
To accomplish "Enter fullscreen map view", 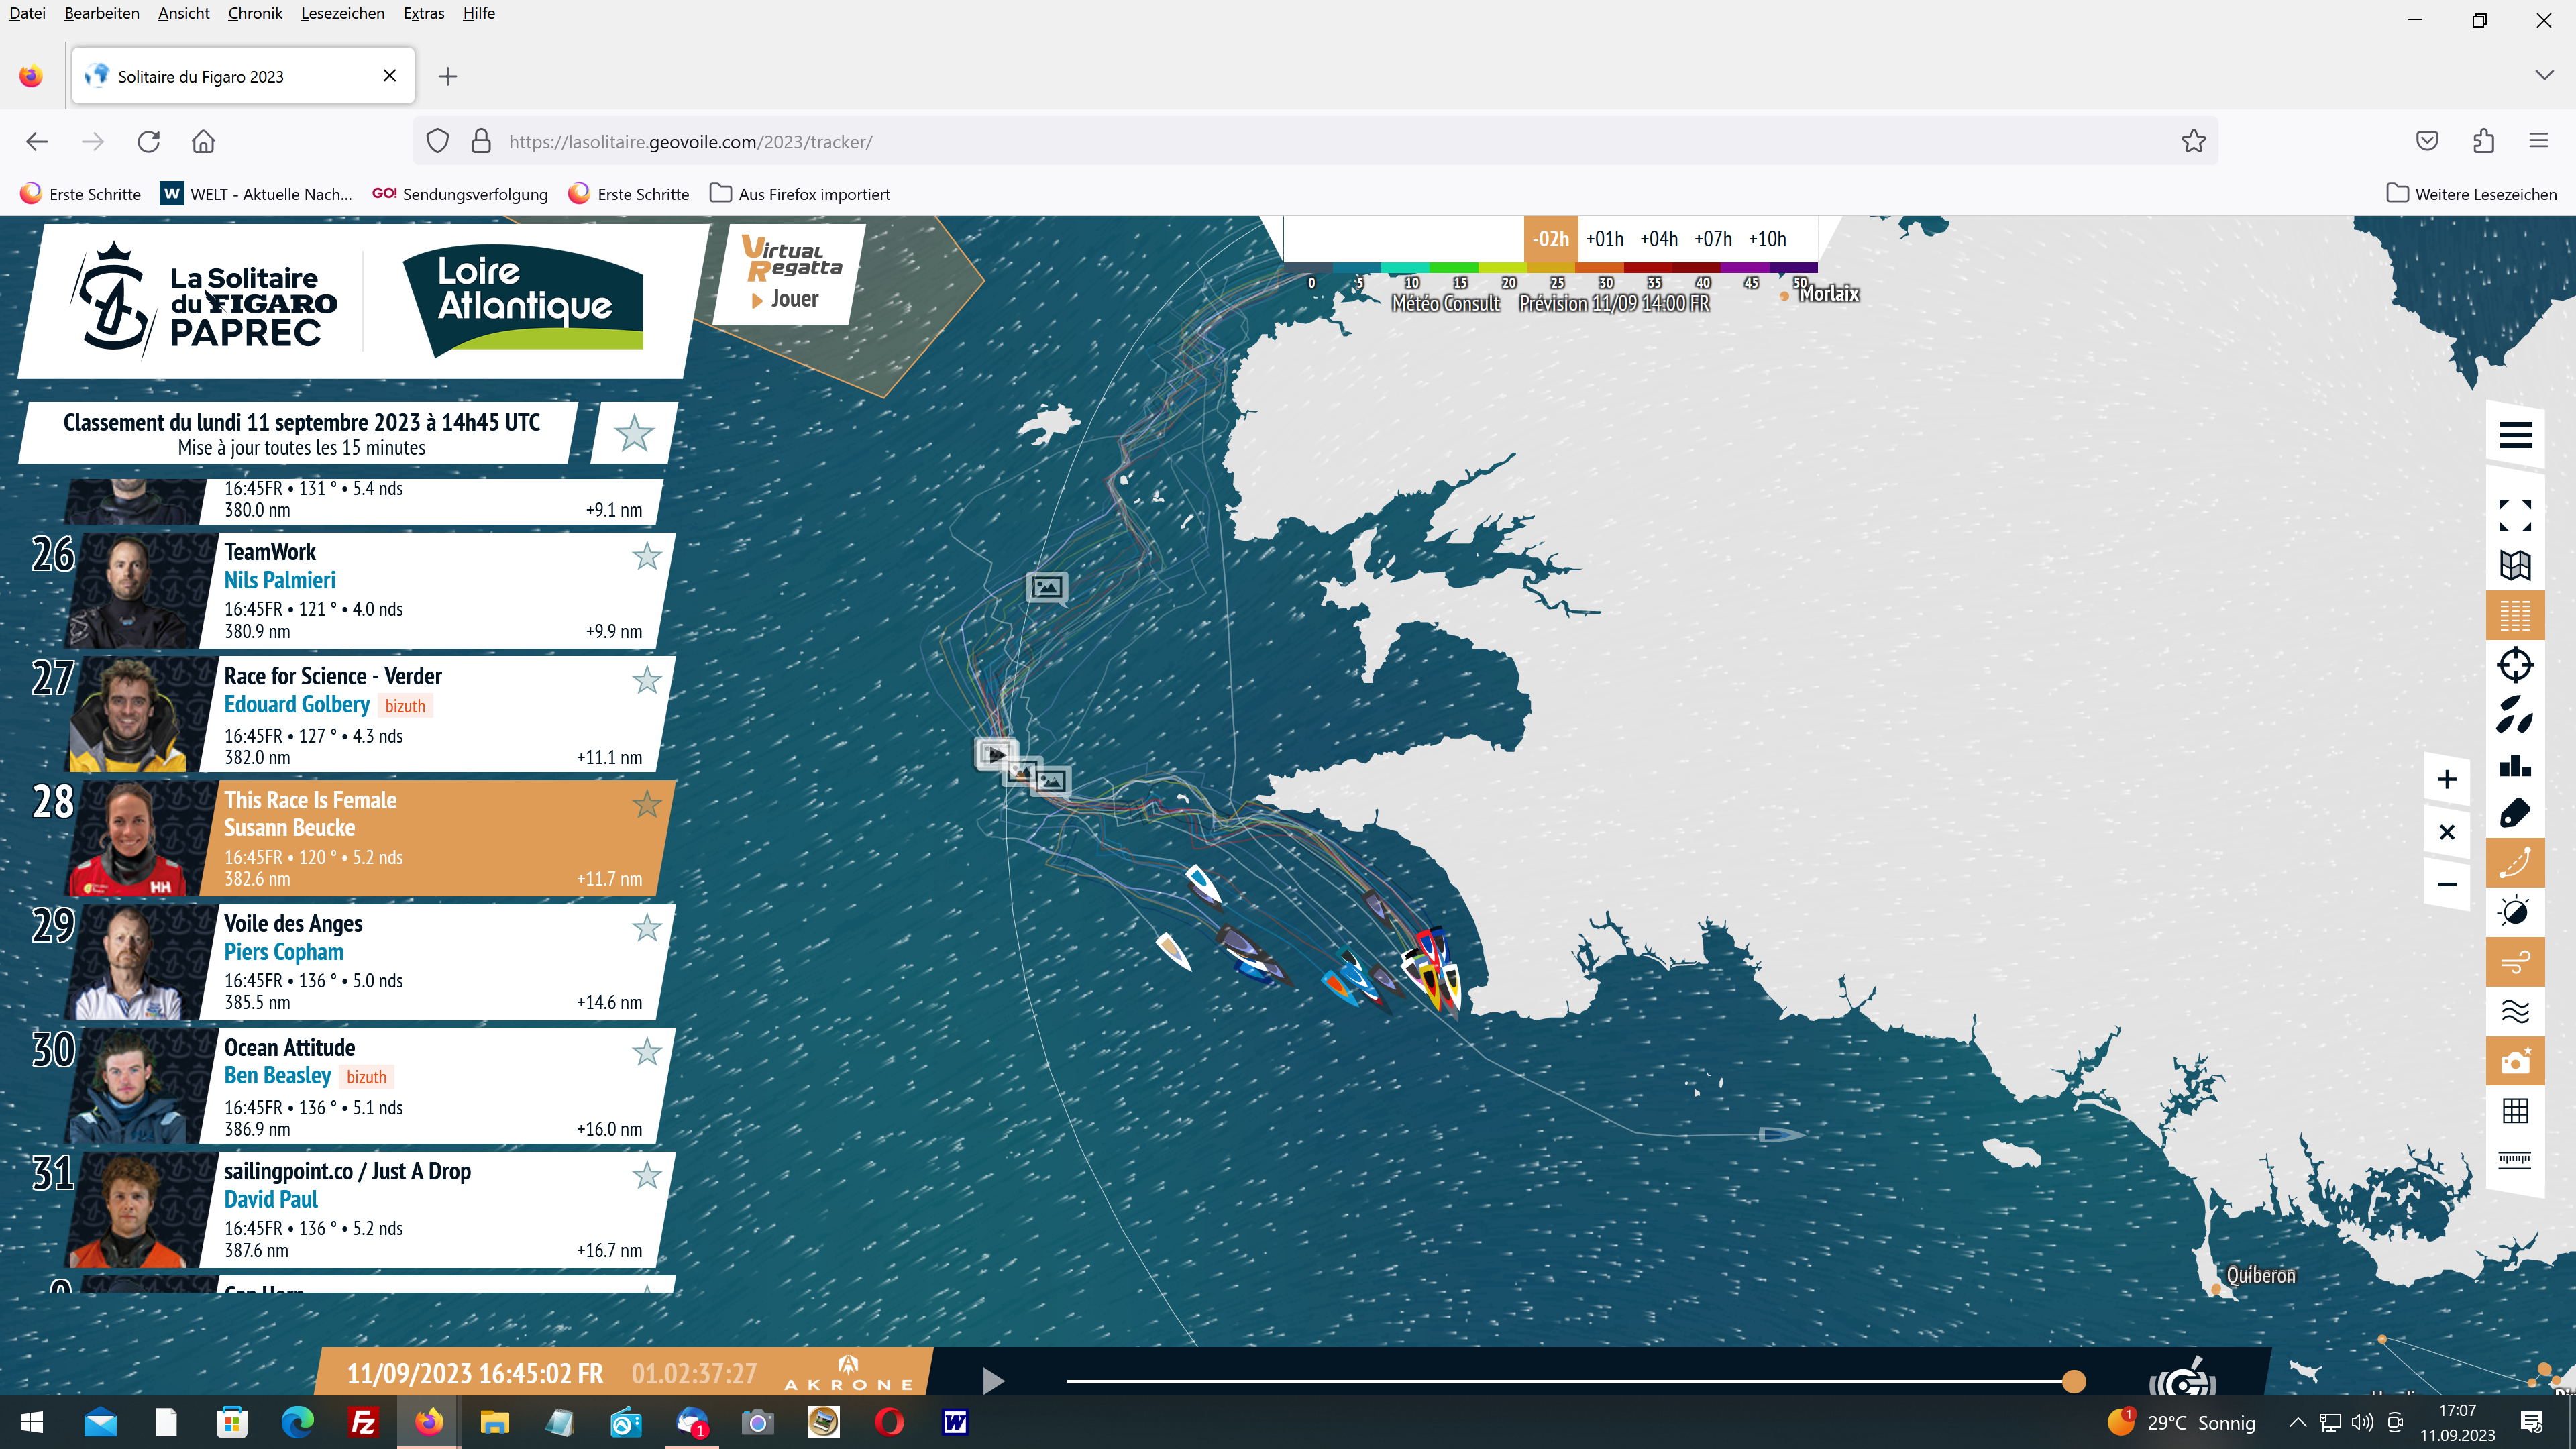I will coord(2515,516).
